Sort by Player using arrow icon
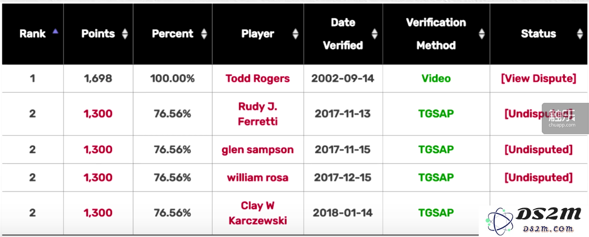This screenshot has width=589, height=237. pos(295,34)
